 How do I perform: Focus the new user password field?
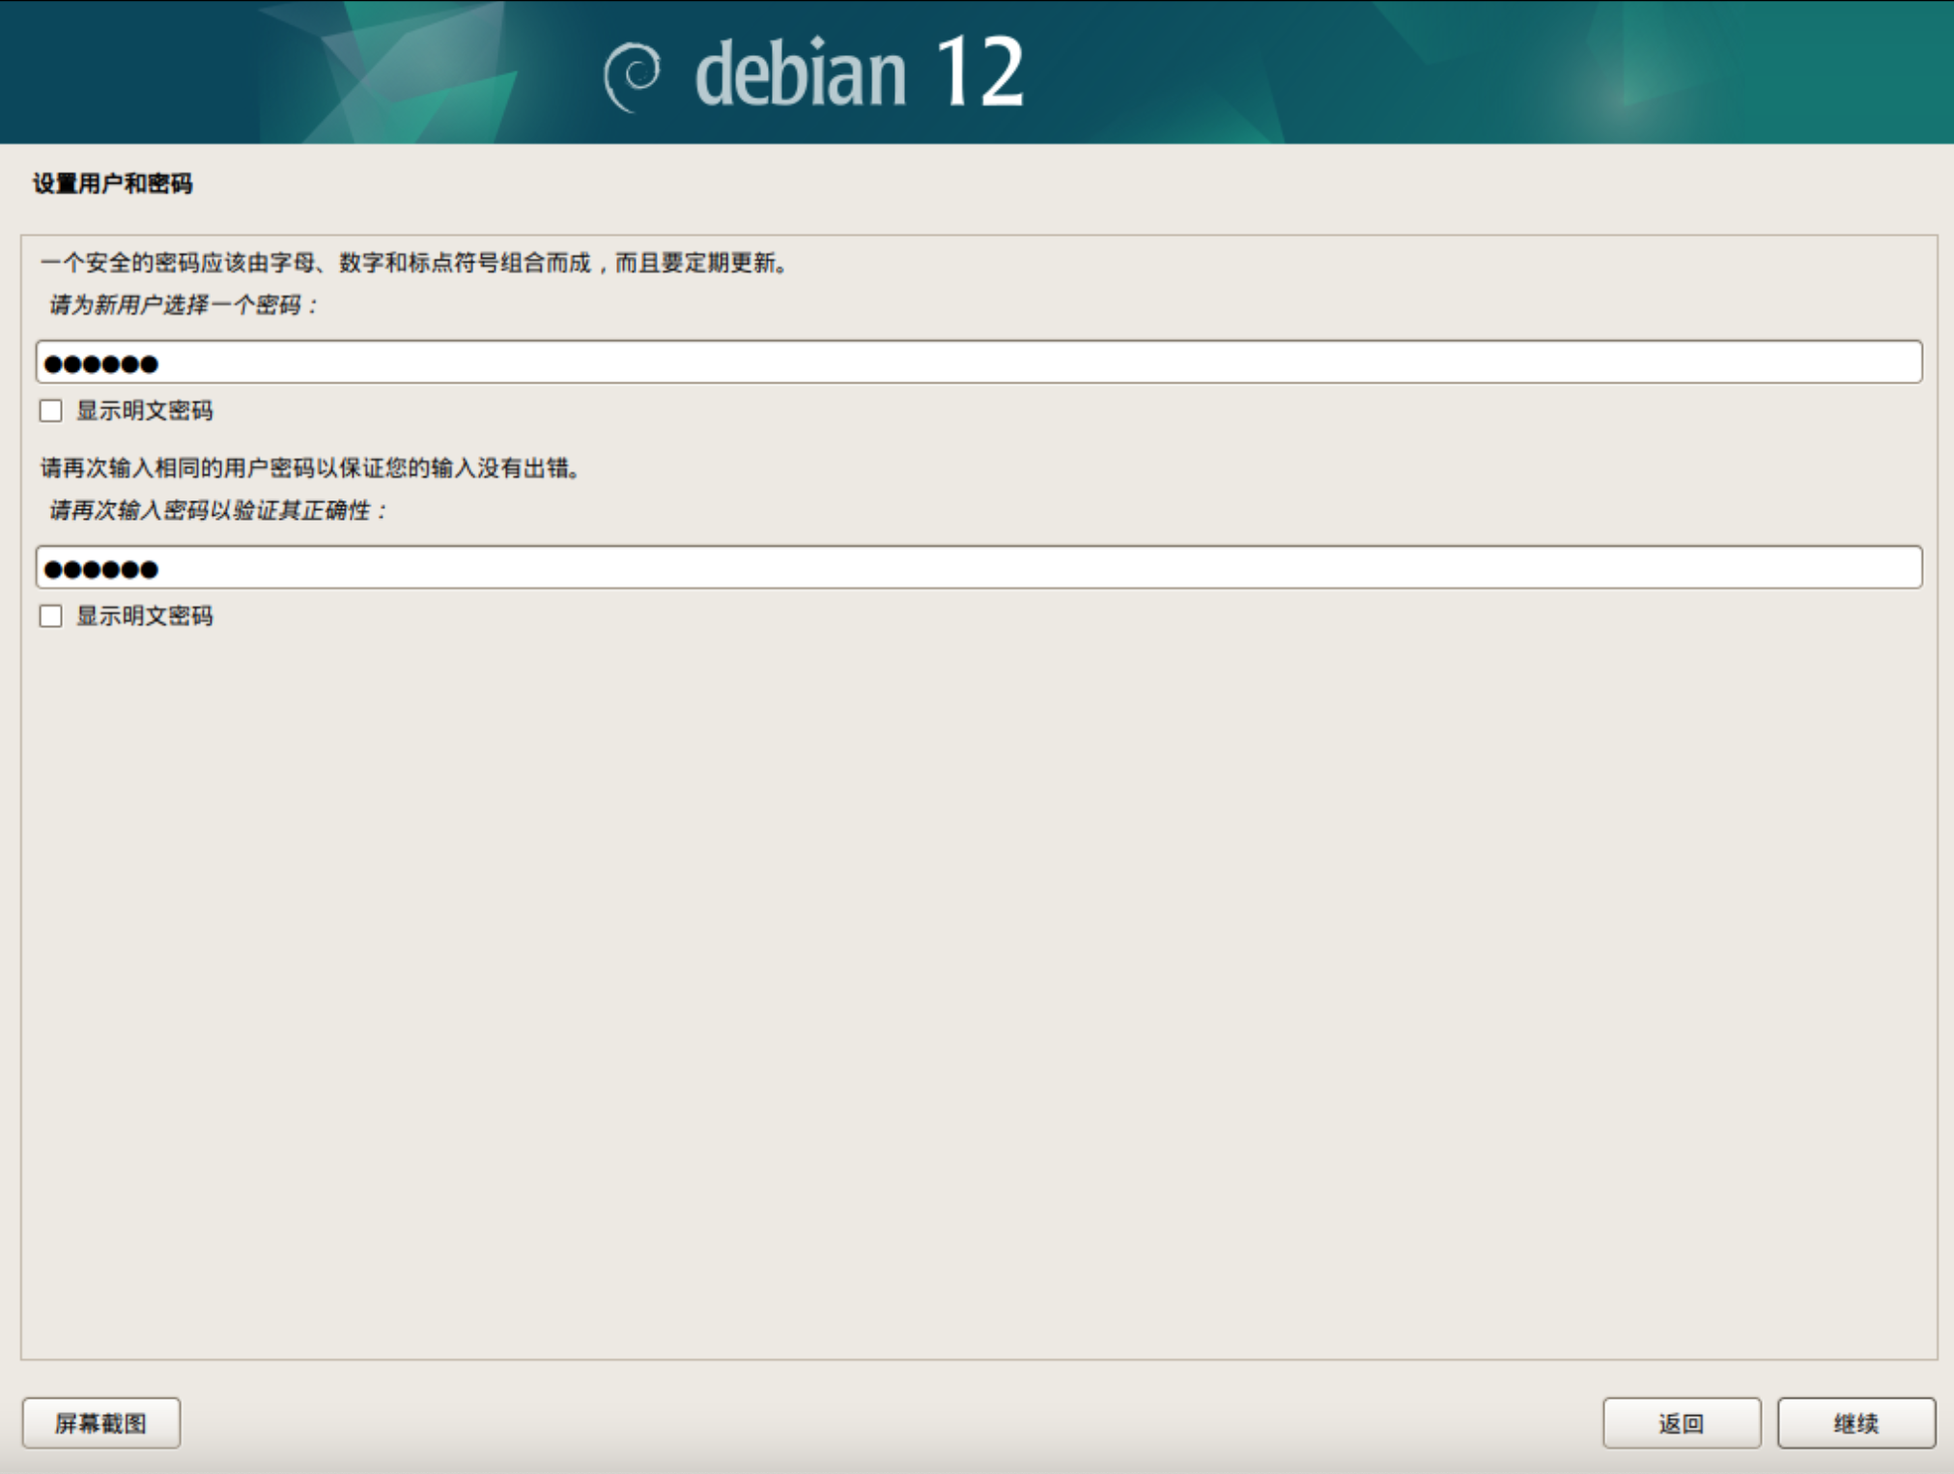click(977, 362)
